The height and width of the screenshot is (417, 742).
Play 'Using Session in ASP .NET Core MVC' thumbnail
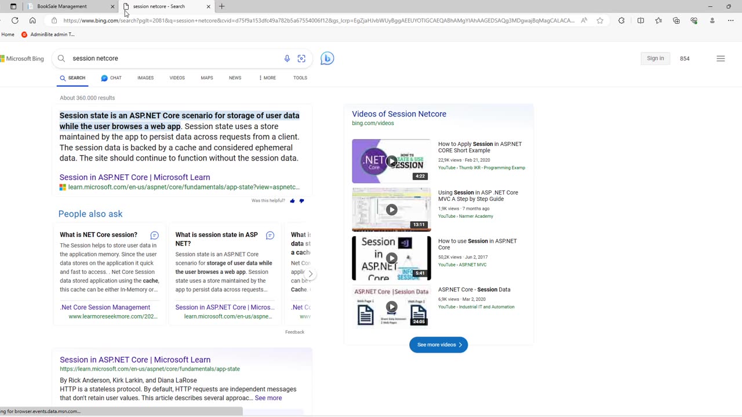click(391, 210)
